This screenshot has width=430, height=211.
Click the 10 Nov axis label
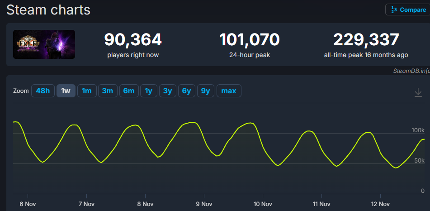(263, 204)
